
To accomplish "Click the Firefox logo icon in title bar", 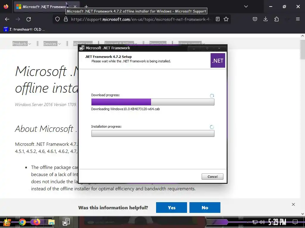I will [6, 7].
